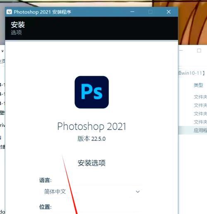Minimize the Photoshop 2021 installer window
The width and height of the screenshot is (207, 214).
point(132,12)
